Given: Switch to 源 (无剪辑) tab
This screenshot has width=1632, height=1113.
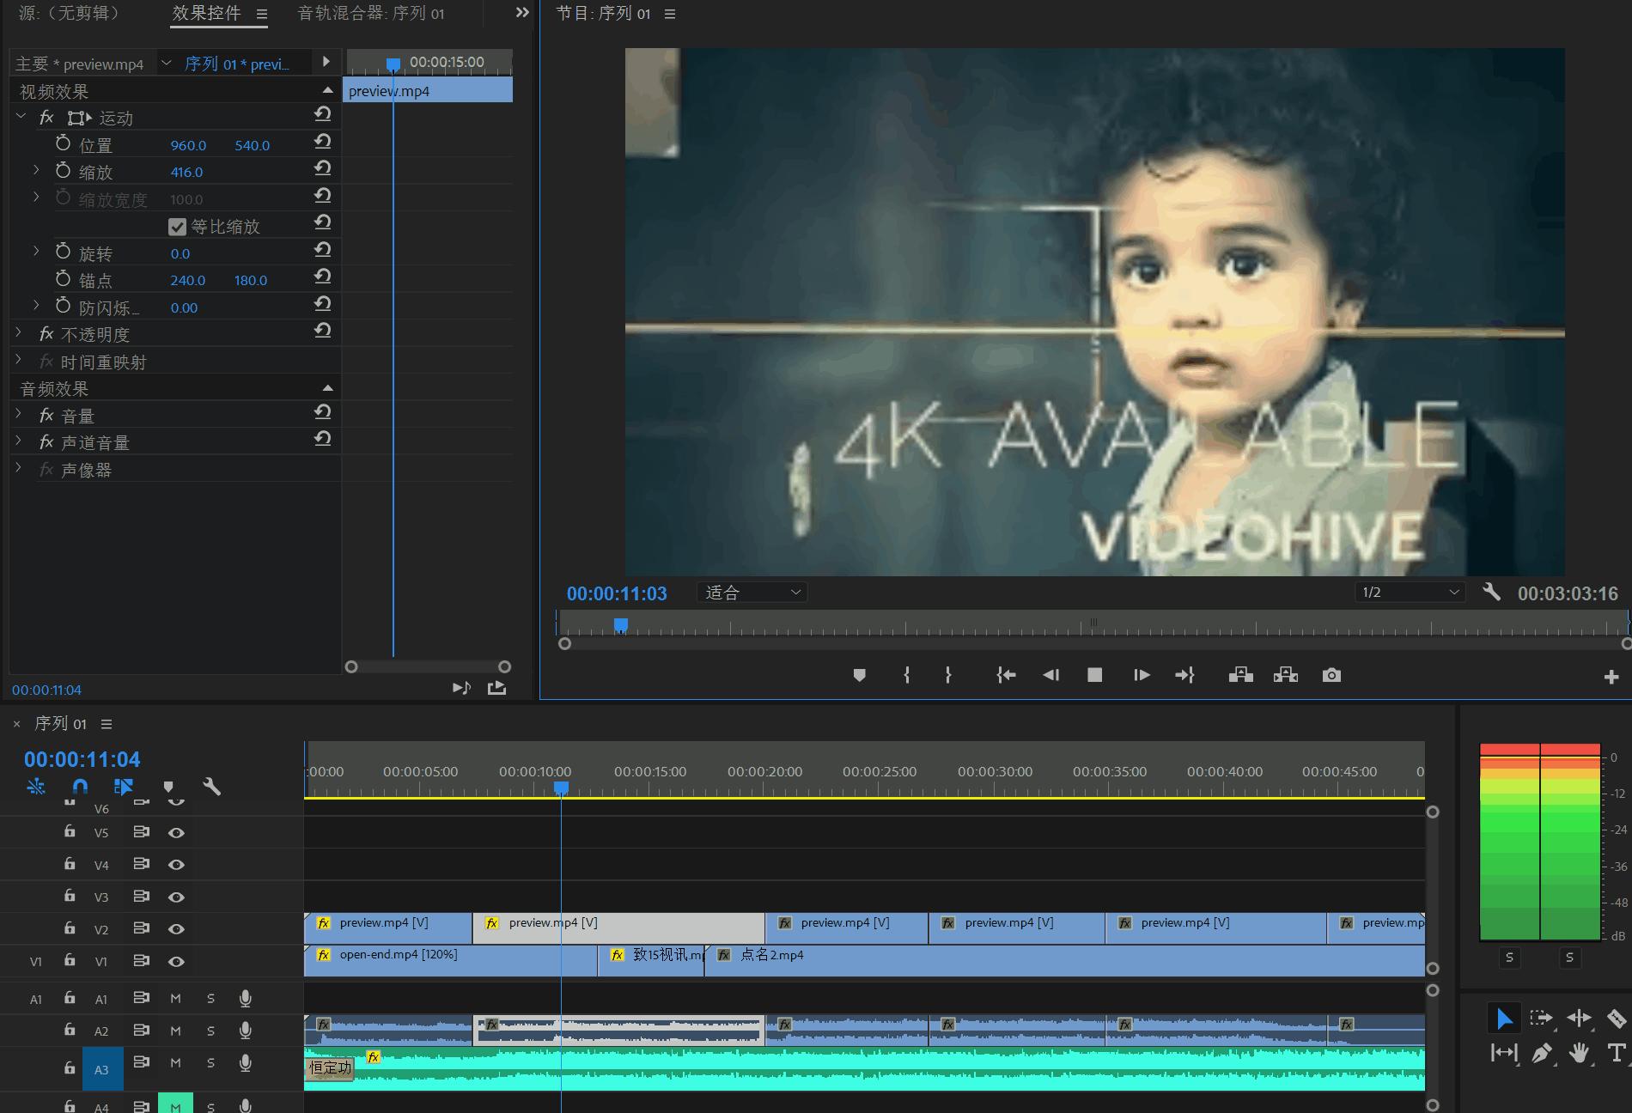Looking at the screenshot, I should 70,14.
